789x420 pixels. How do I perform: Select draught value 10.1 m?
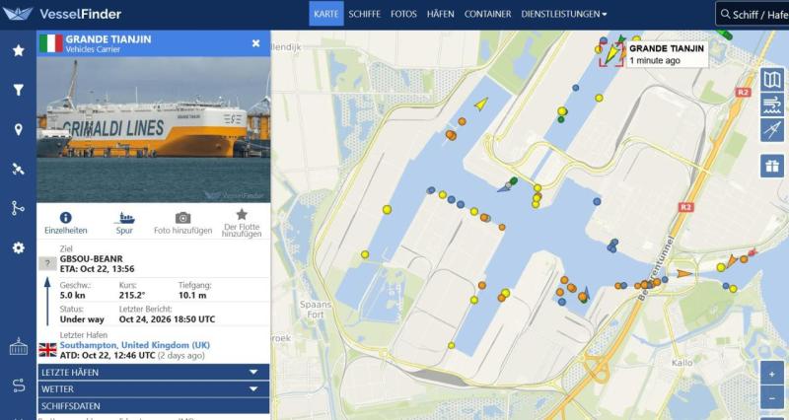tap(192, 295)
